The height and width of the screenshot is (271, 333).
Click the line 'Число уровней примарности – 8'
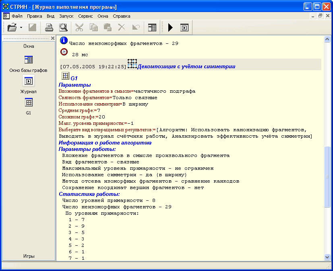point(109,200)
